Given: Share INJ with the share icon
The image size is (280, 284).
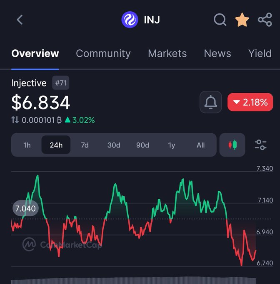Looking at the screenshot, I should [265, 20].
